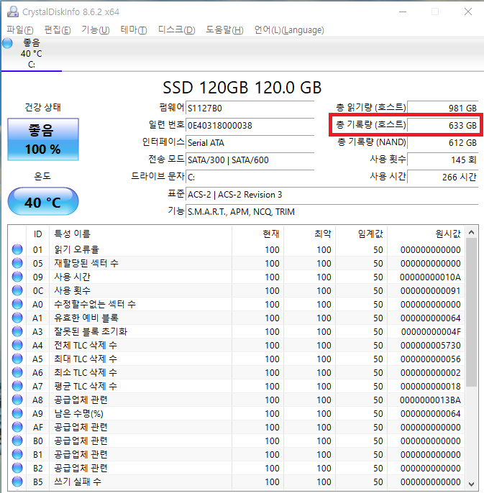Image resolution: width=484 pixels, height=493 pixels.
Task: Click status orb for B0 공급업체 관련 row
Action: click(17, 441)
